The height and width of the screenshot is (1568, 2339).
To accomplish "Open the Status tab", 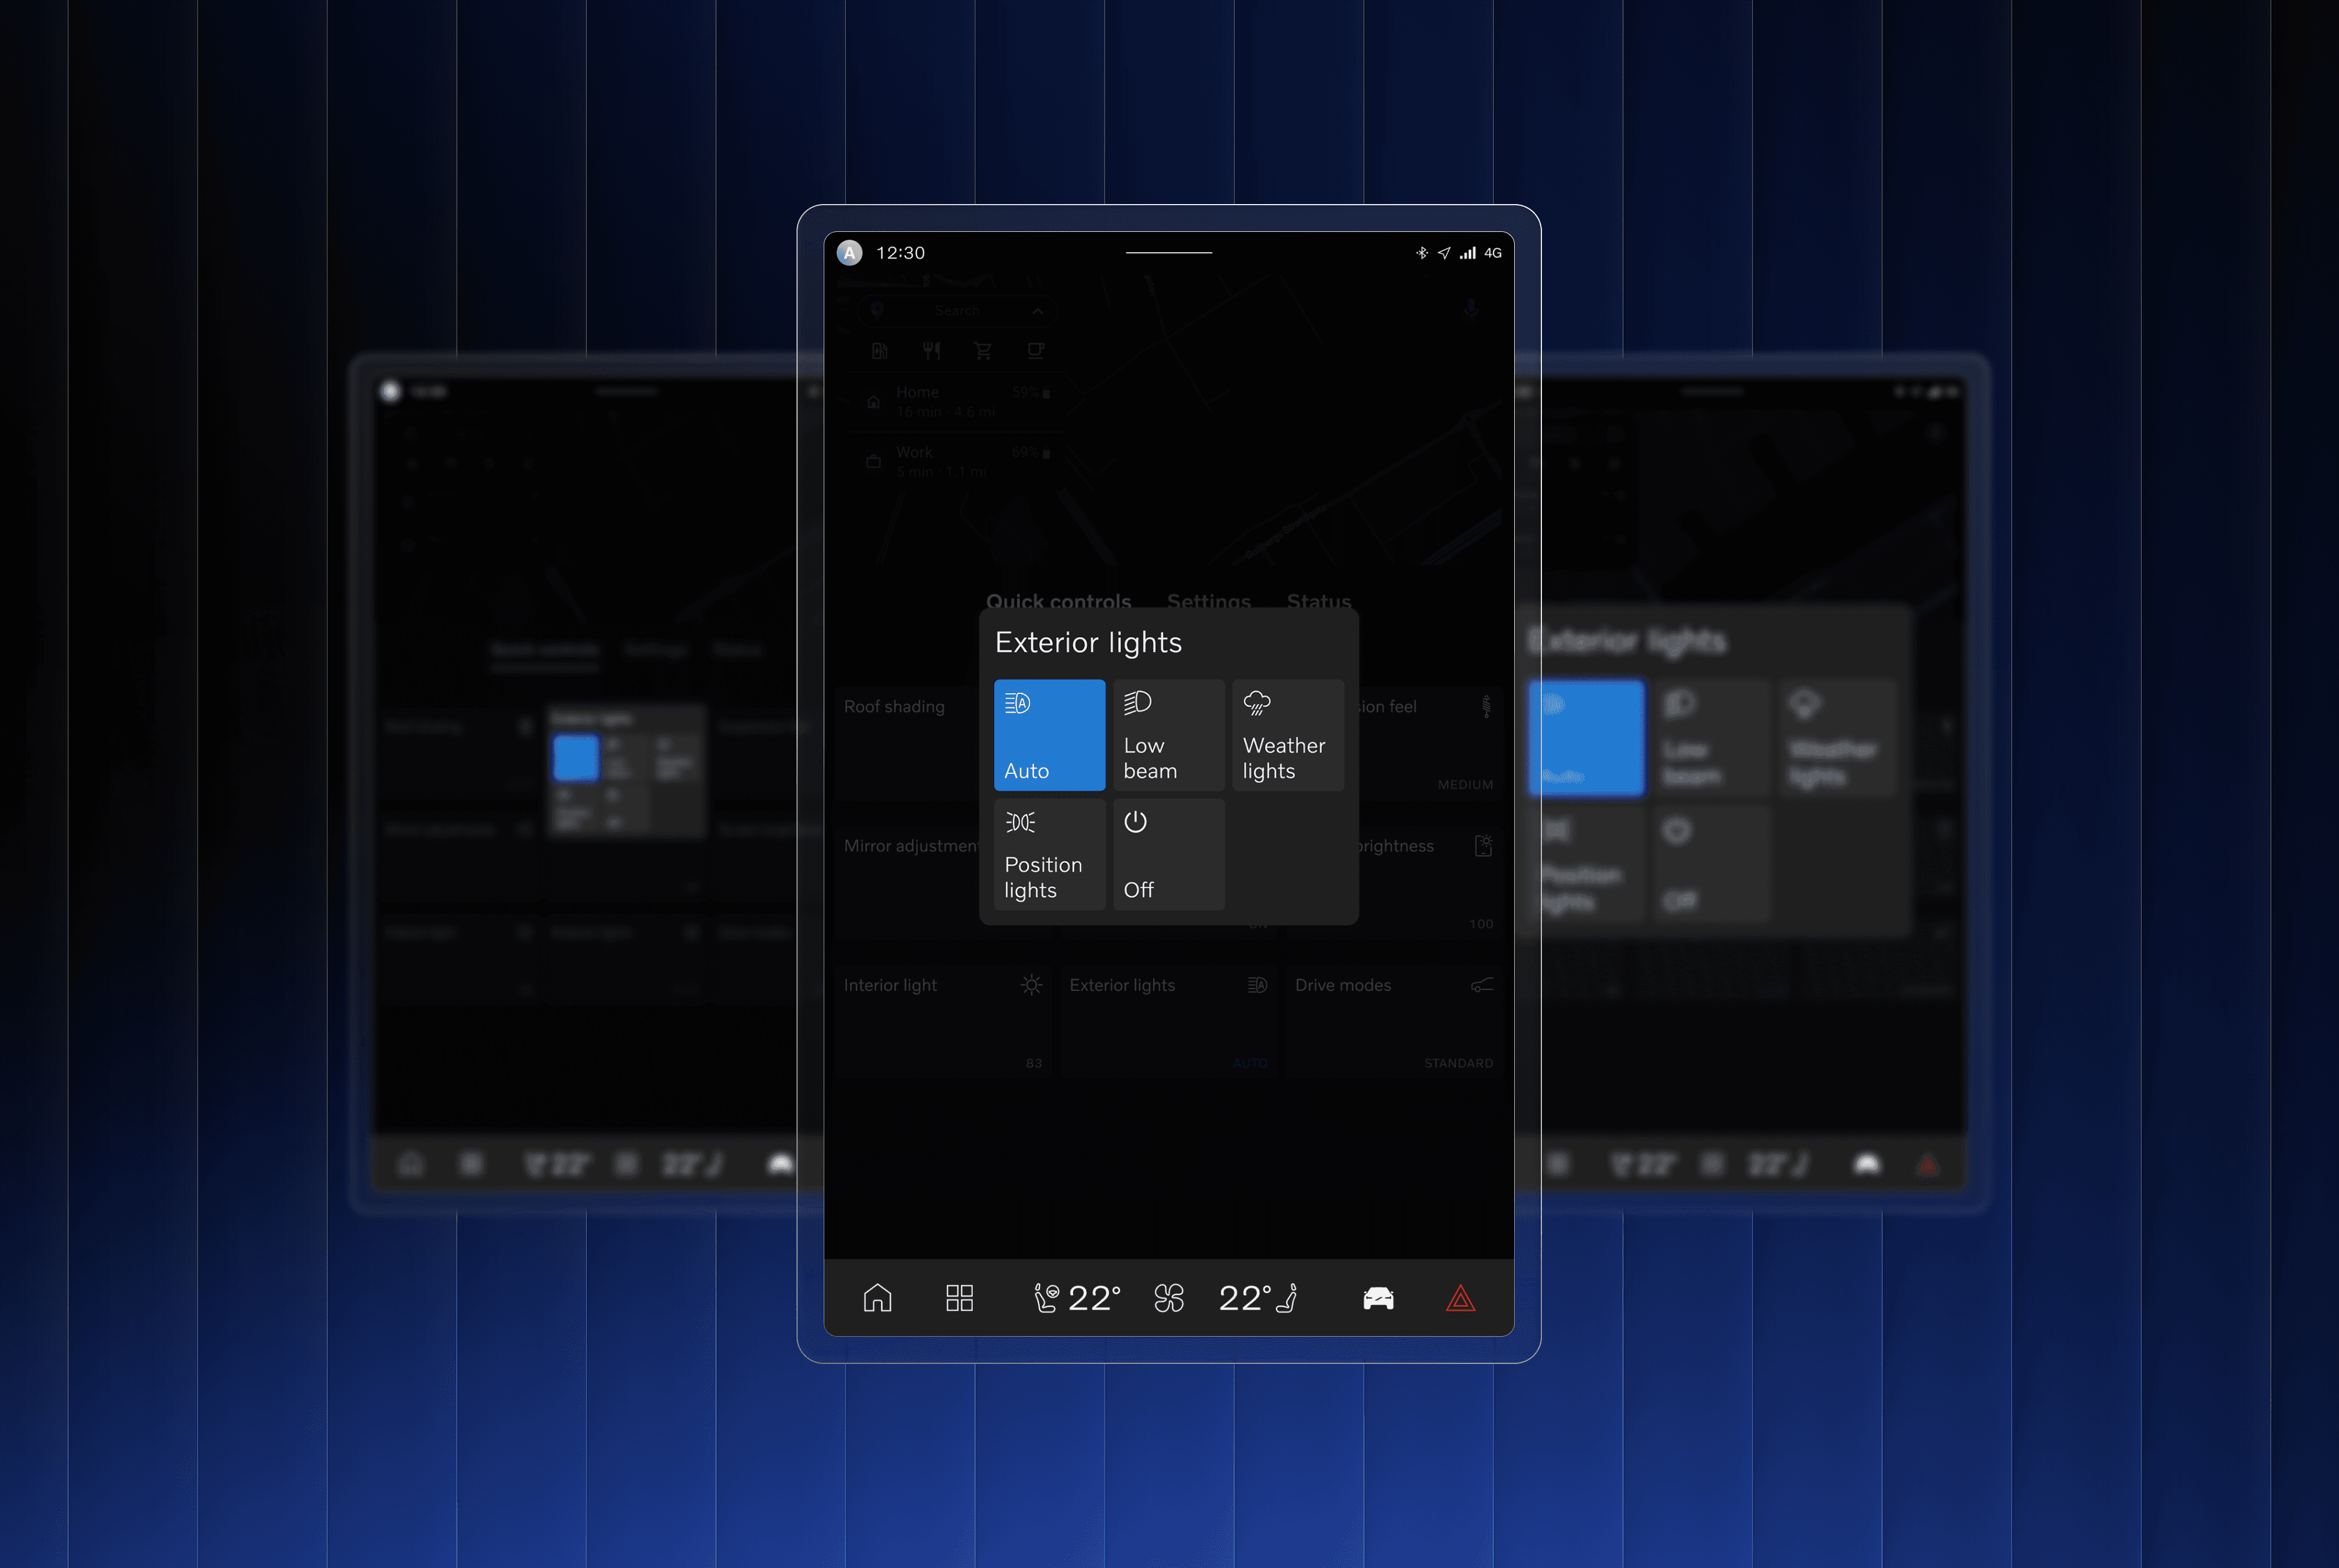I will click(1318, 600).
